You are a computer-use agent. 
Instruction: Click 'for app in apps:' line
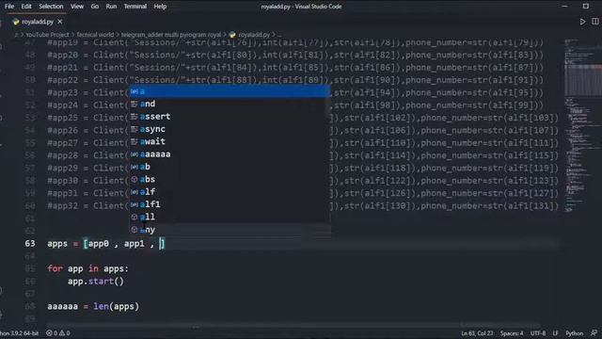[87, 268]
